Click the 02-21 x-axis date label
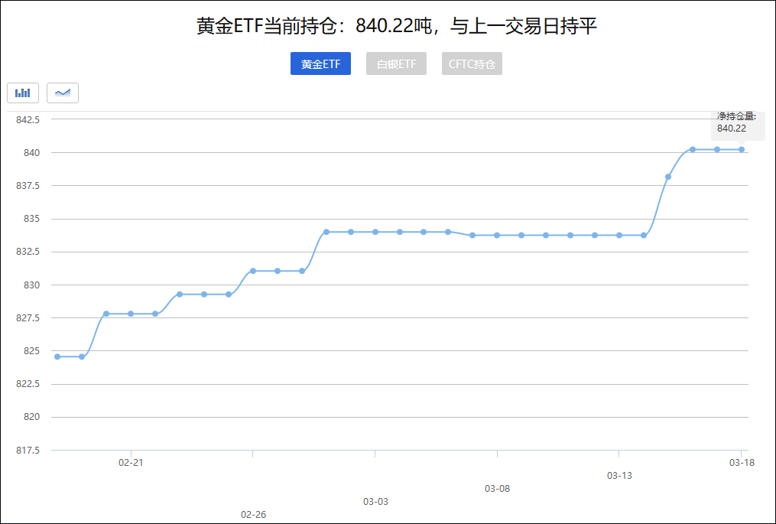The image size is (776, 524). pos(131,462)
